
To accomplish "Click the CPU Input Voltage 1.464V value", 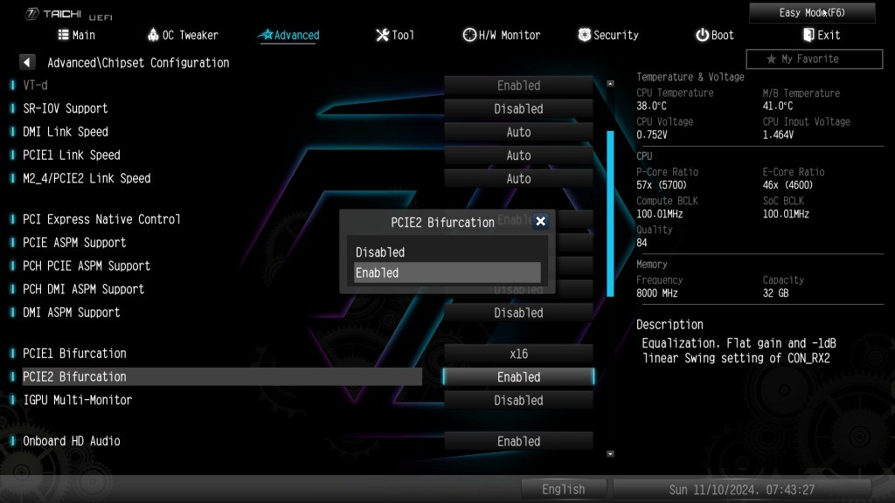I will click(778, 135).
